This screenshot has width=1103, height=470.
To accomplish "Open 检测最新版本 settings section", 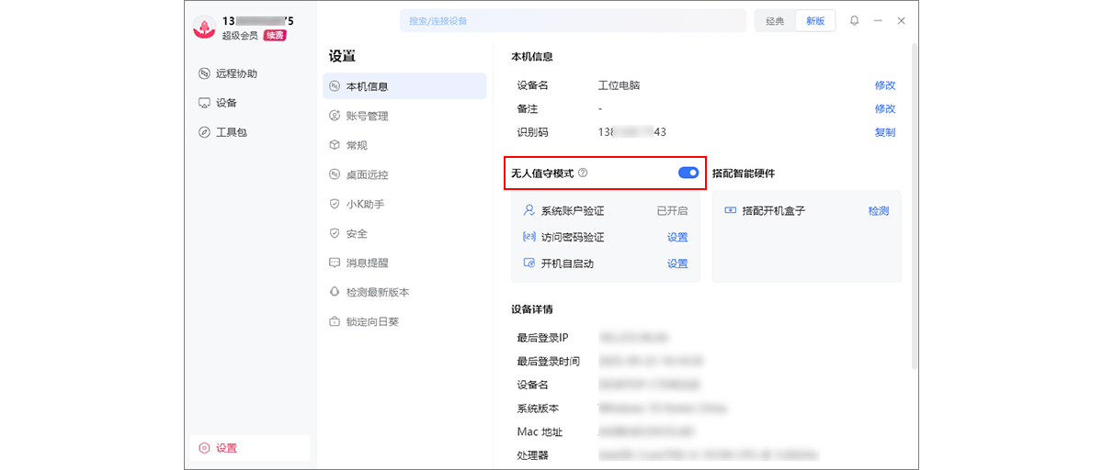I will pyautogui.click(x=377, y=292).
